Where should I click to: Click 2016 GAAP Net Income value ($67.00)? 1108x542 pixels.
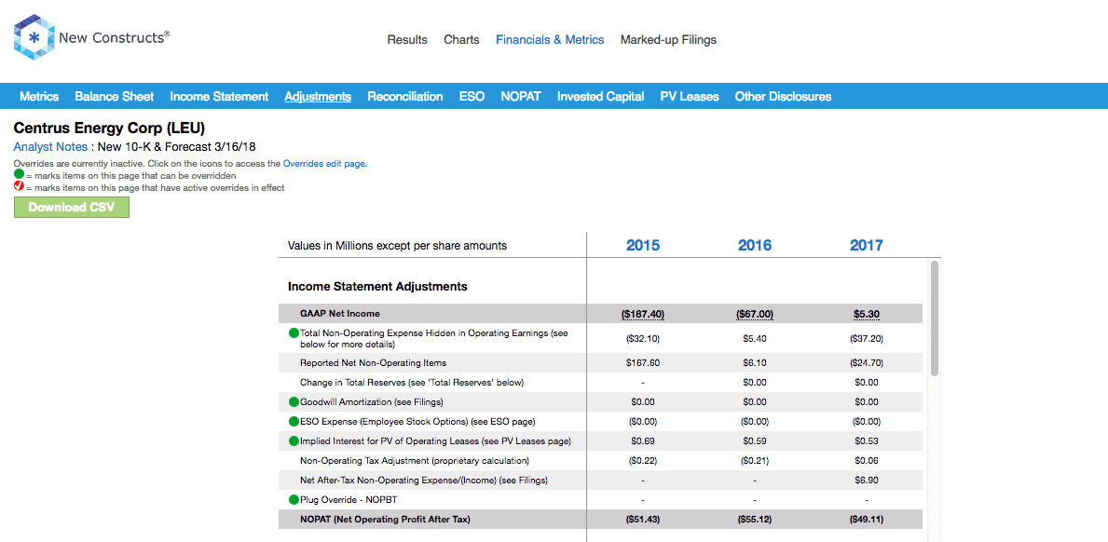[755, 314]
